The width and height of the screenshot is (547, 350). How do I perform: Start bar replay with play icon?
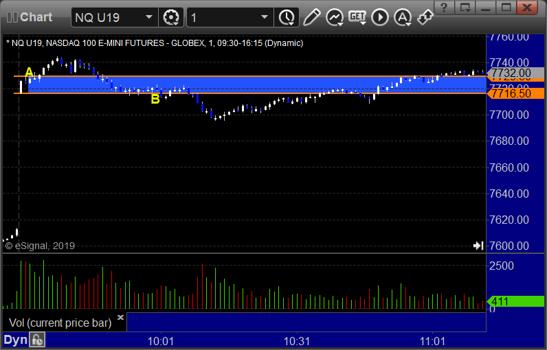coord(380,17)
